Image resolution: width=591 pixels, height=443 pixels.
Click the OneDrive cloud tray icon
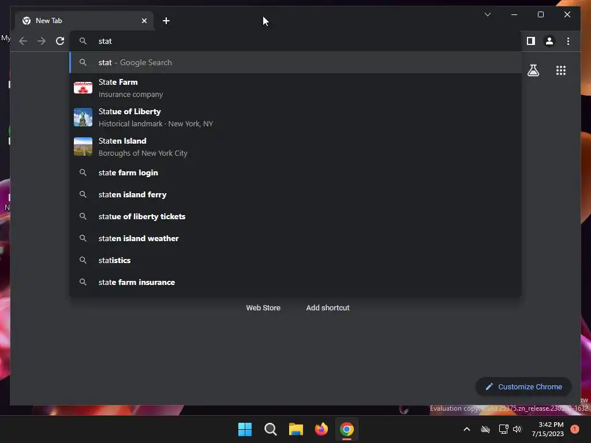(485, 429)
